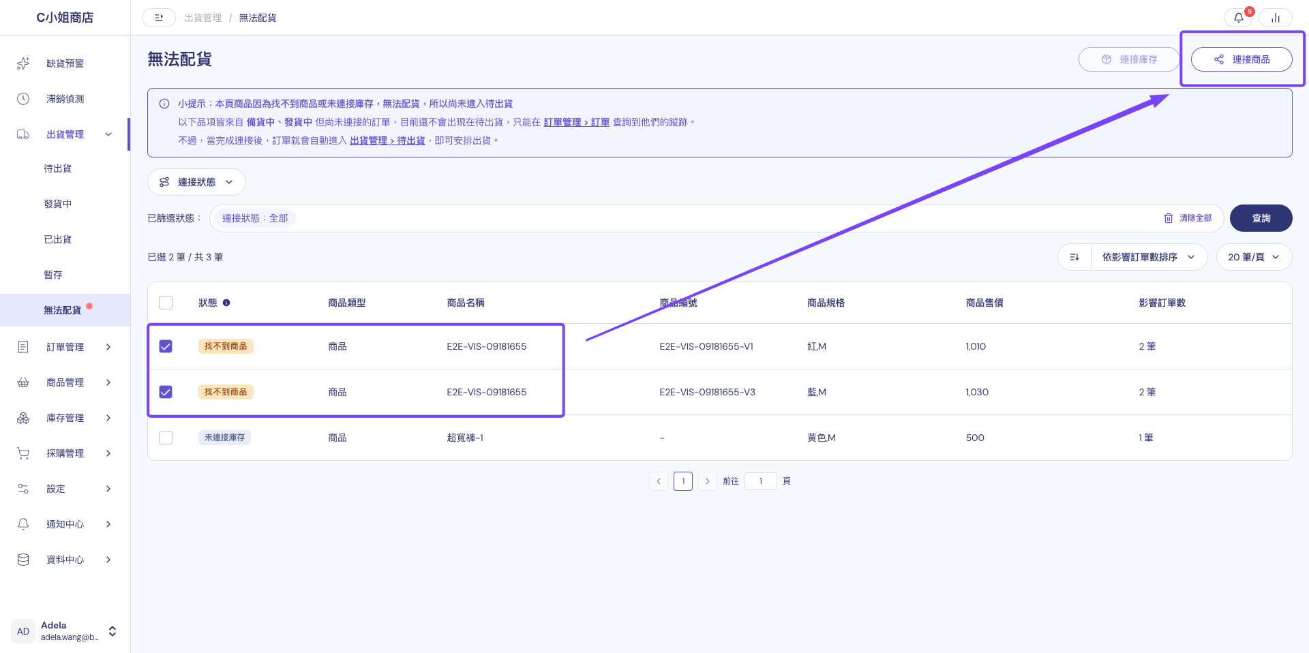Click the 出貨管理 breadcrumb
This screenshot has height=653, width=1309.
(203, 18)
